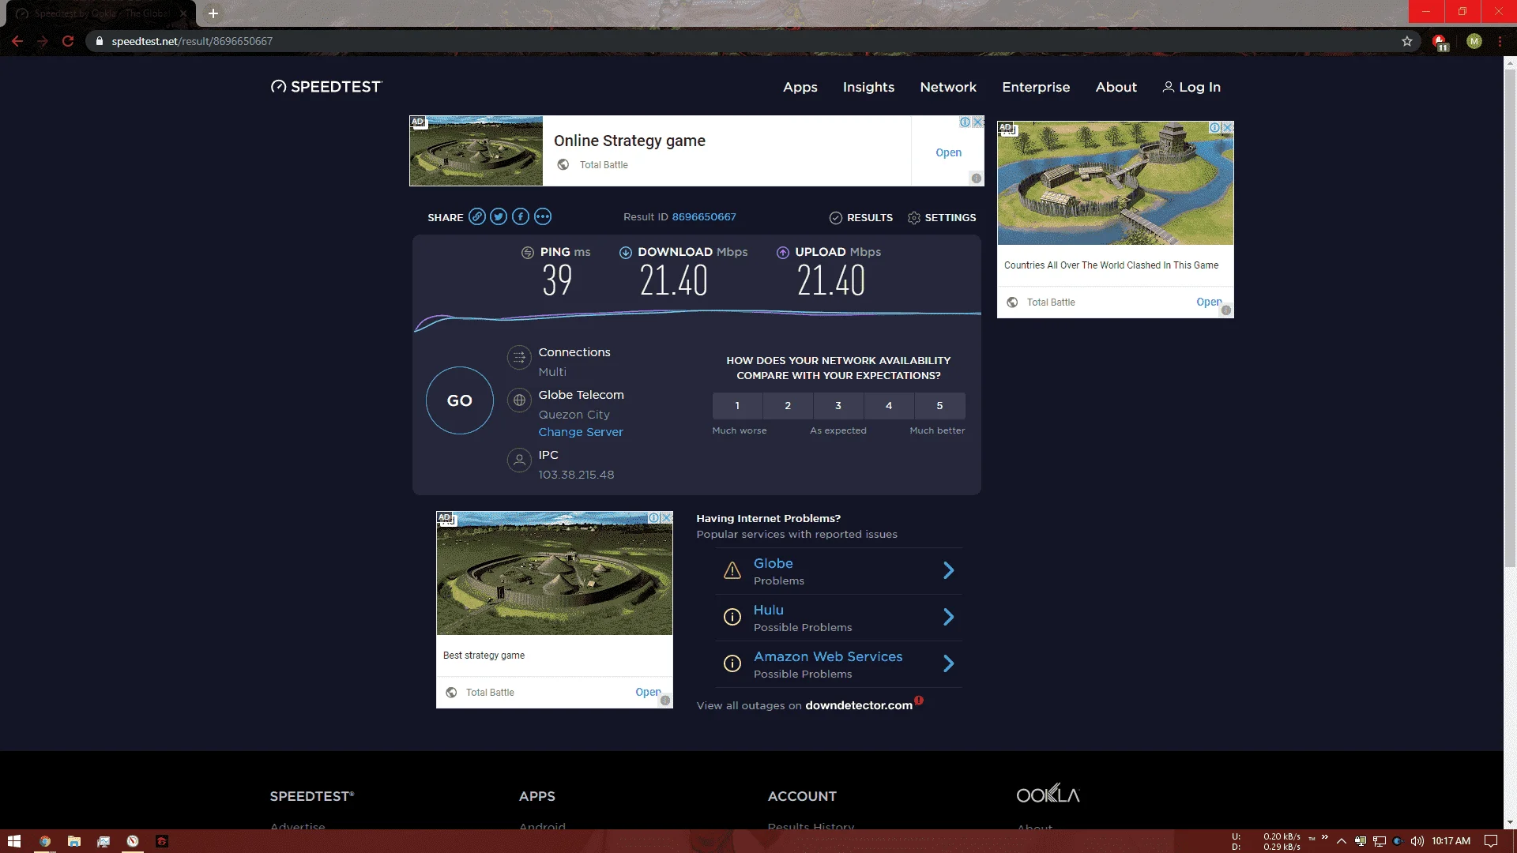
Task: Rate network availability as 4
Action: [889, 406]
